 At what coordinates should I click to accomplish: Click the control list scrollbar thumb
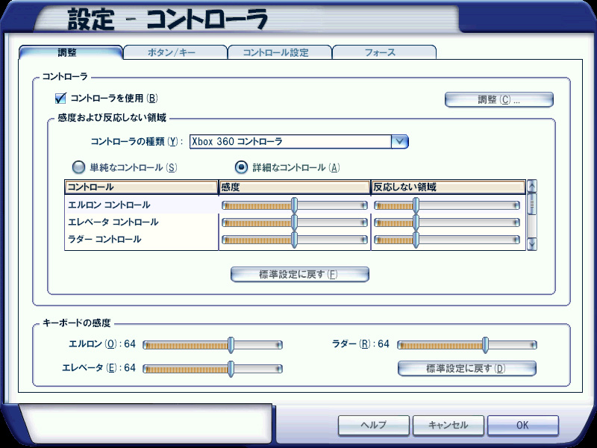532,204
